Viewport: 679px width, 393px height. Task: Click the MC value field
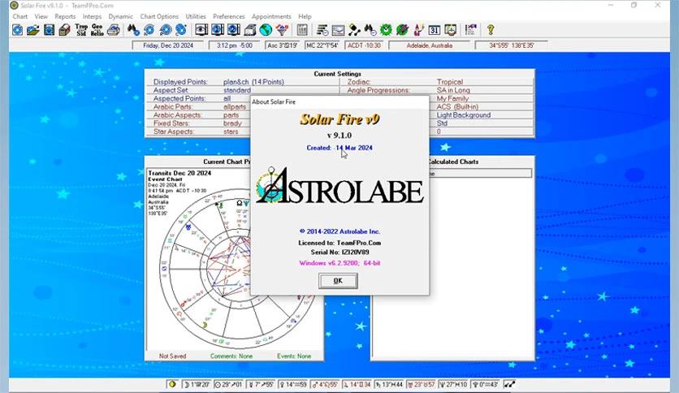[x=322, y=45]
